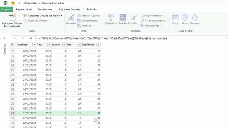Image resolution: width=228 pixels, height=128 pixels.
Task: Open the Formato text menu
Action: coord(71,20)
